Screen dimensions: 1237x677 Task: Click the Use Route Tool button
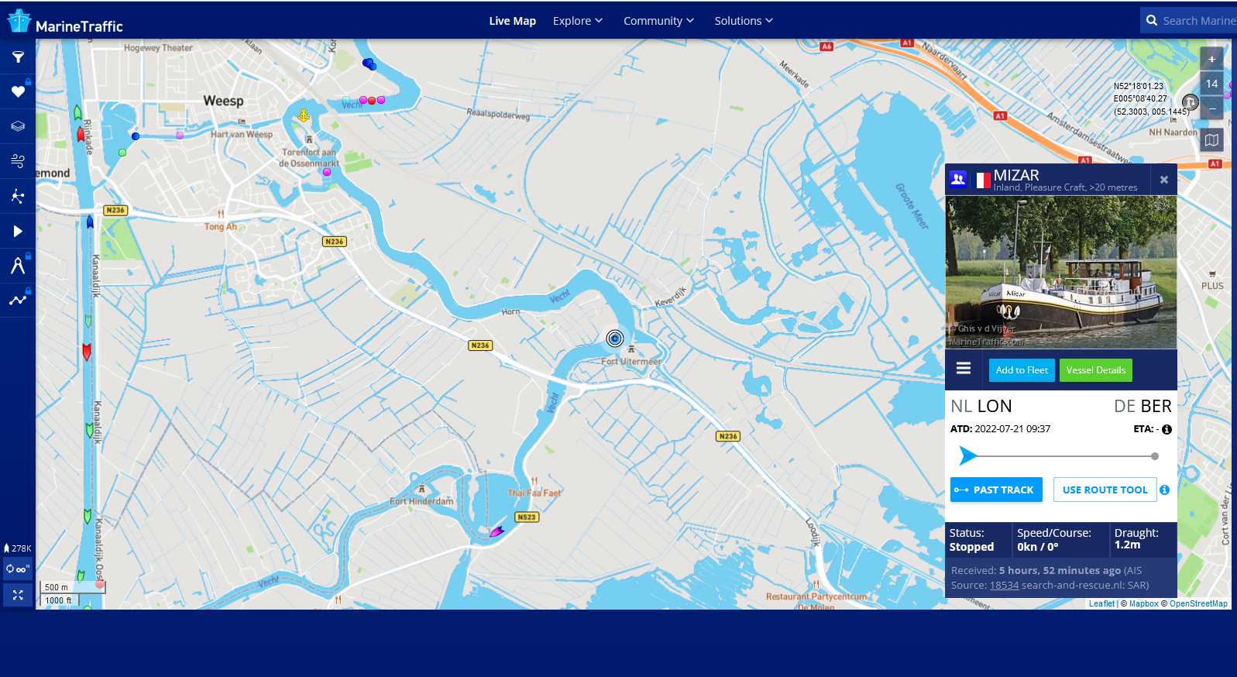[x=1105, y=490]
